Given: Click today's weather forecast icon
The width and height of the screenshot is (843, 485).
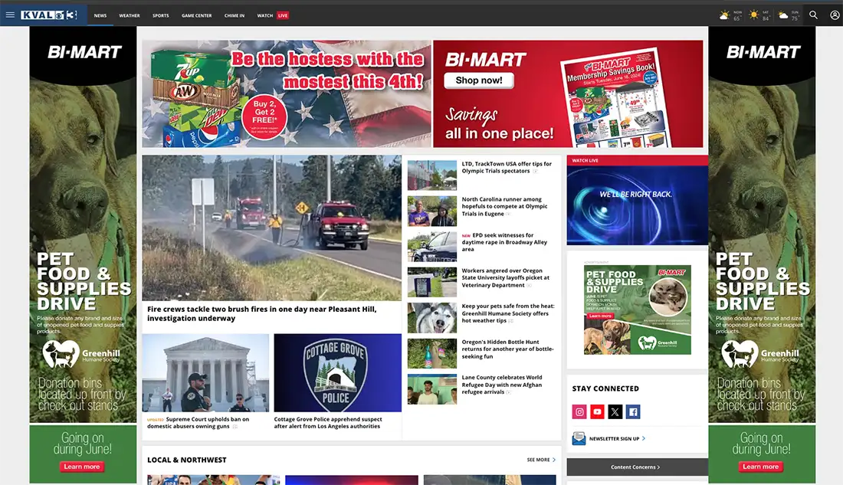Looking at the screenshot, I should click(x=725, y=15).
